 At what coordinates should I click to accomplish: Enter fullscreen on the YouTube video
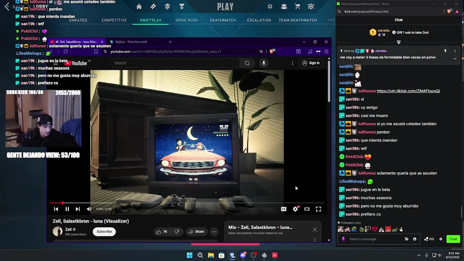318,209
